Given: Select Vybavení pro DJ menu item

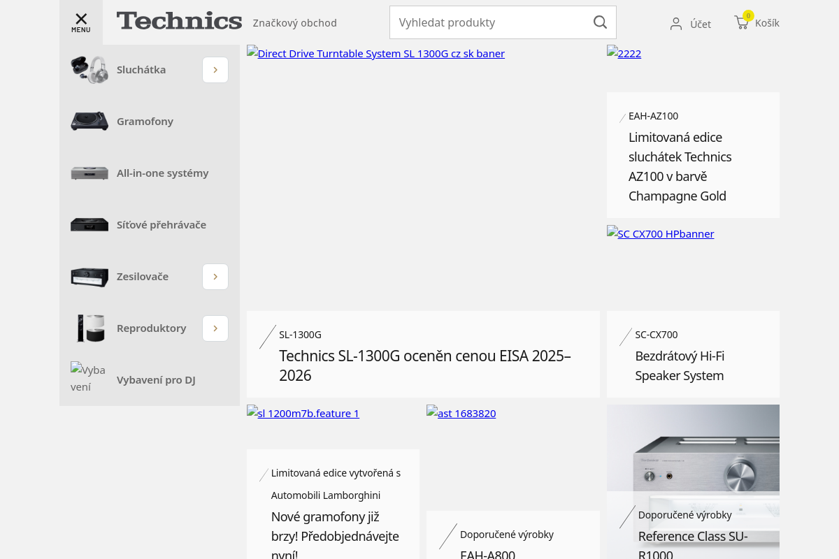Looking at the screenshot, I should pos(156,380).
